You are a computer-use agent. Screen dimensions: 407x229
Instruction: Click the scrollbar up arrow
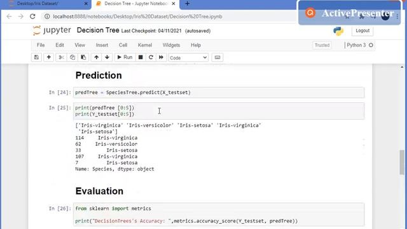pyautogui.click(x=402, y=67)
